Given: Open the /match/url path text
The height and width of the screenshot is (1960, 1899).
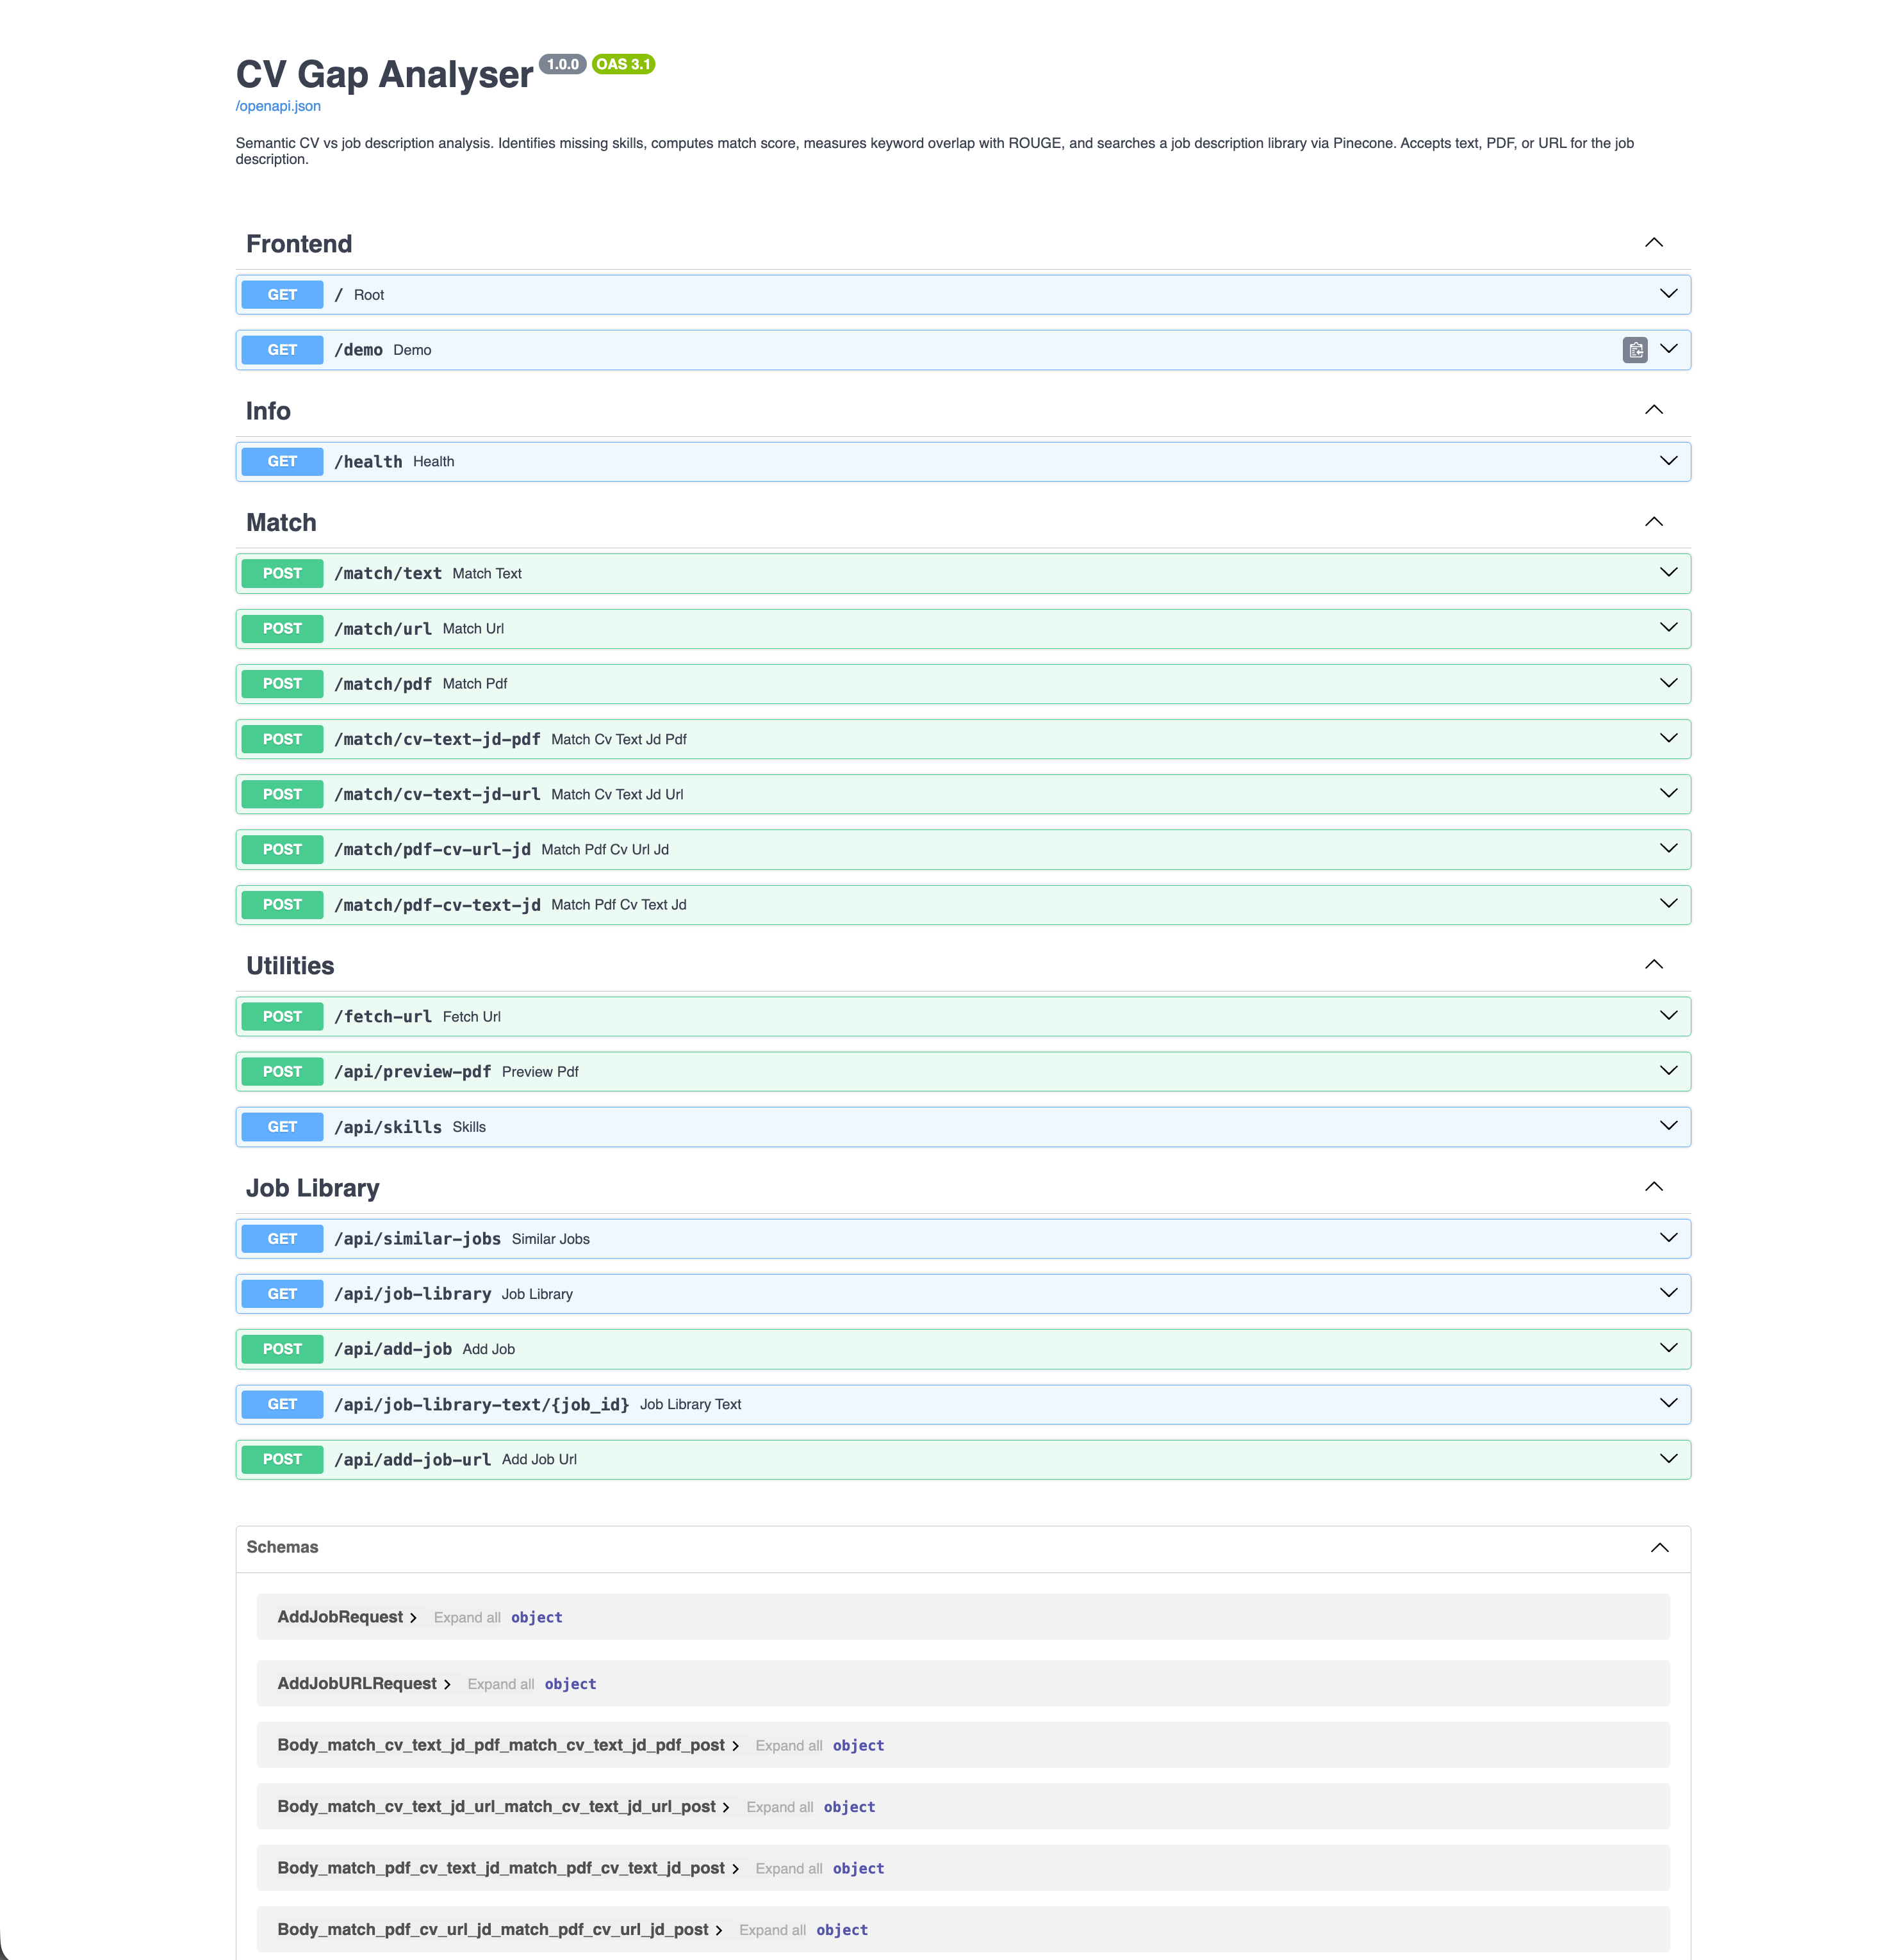Looking at the screenshot, I should [x=383, y=629].
